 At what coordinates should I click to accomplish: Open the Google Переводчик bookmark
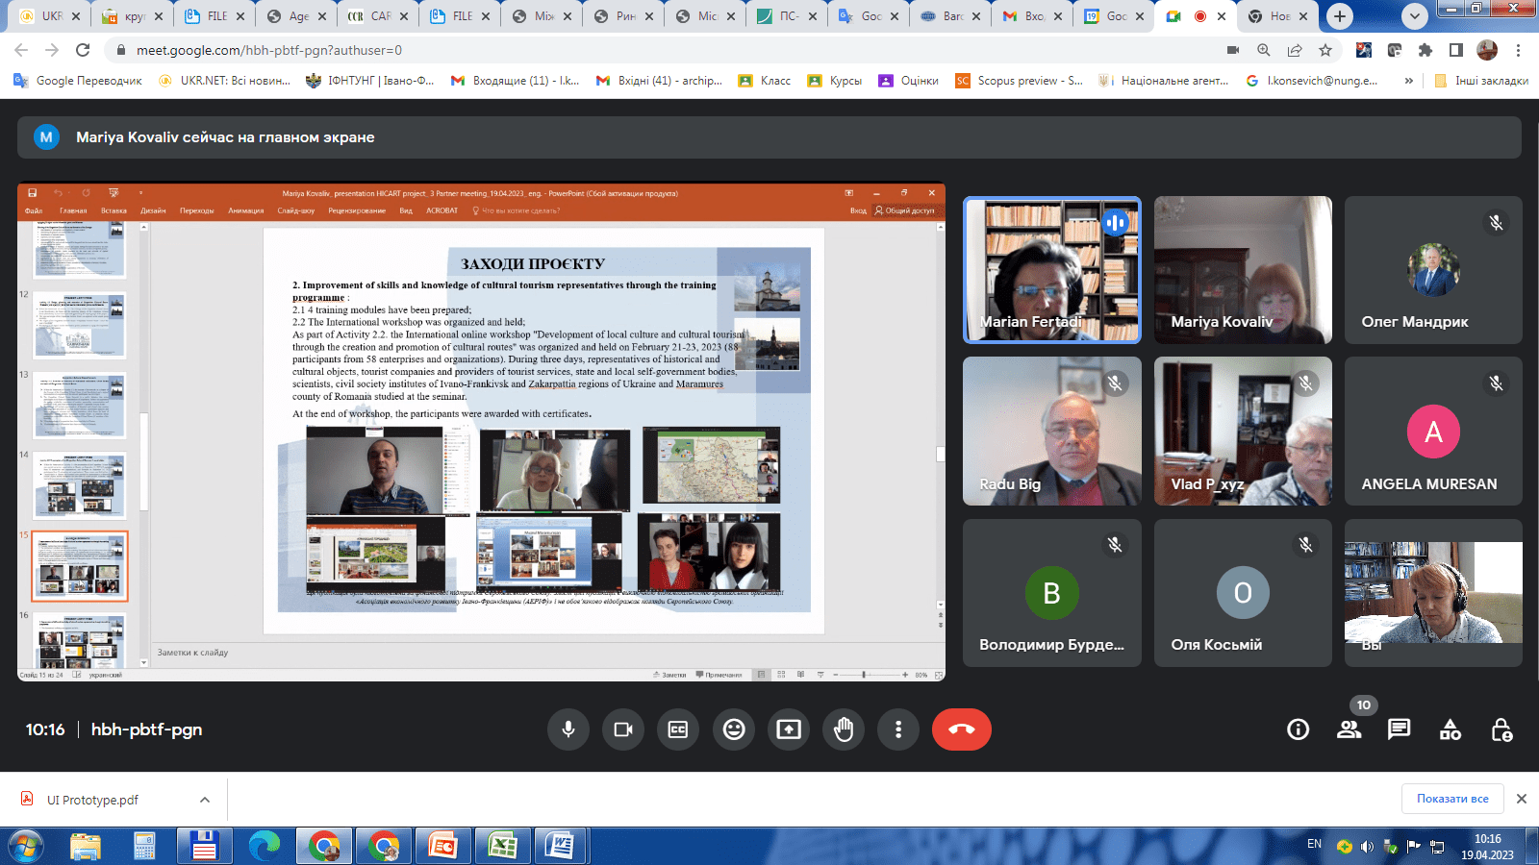(x=78, y=81)
